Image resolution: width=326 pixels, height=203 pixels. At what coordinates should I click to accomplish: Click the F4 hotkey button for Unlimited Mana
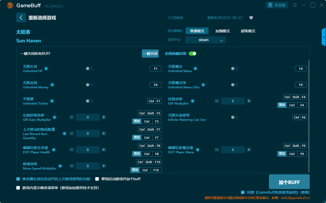tap(301, 69)
